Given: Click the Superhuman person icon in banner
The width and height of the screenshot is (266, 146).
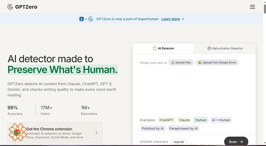Looking at the screenshot, I should (81, 19).
